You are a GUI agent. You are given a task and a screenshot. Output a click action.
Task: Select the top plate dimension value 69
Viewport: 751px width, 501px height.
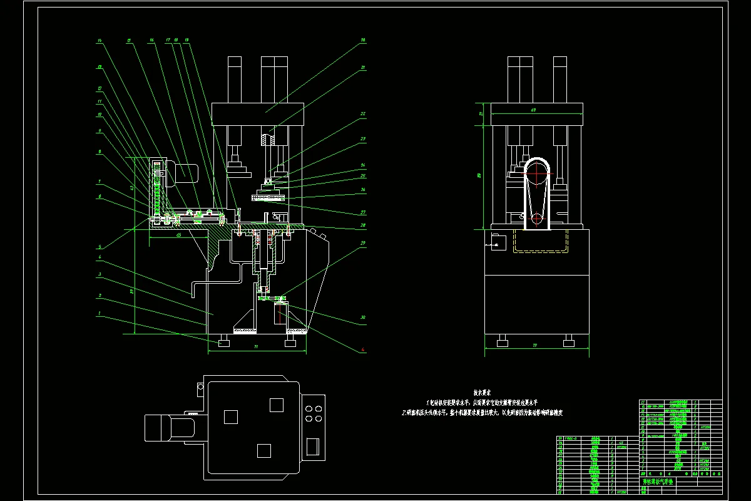[x=534, y=110]
